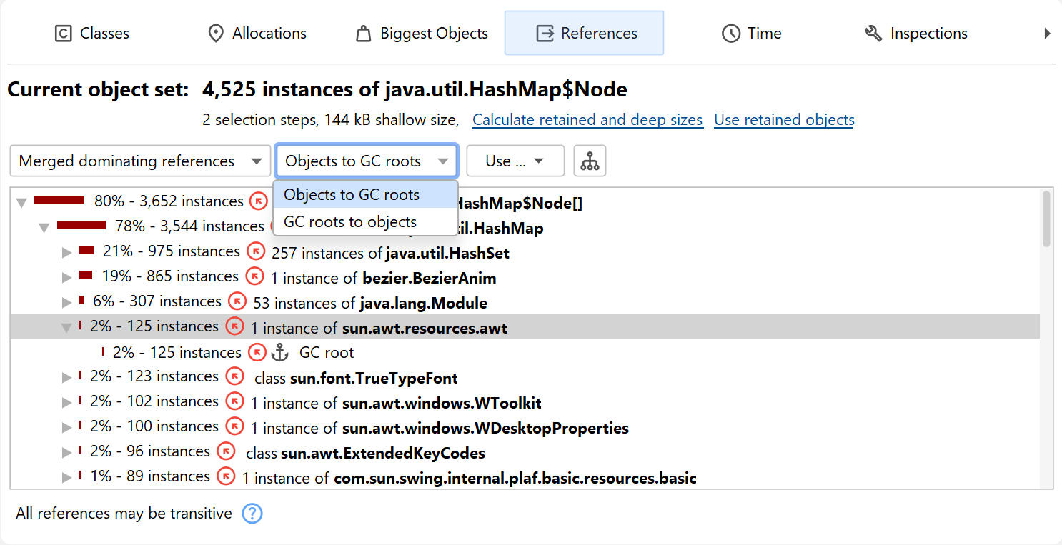Click the tree hierarchy icon button

click(590, 161)
